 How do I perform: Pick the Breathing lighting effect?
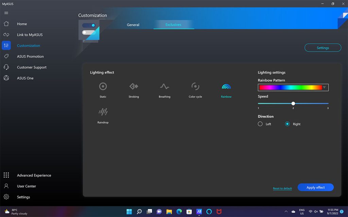[x=164, y=86]
